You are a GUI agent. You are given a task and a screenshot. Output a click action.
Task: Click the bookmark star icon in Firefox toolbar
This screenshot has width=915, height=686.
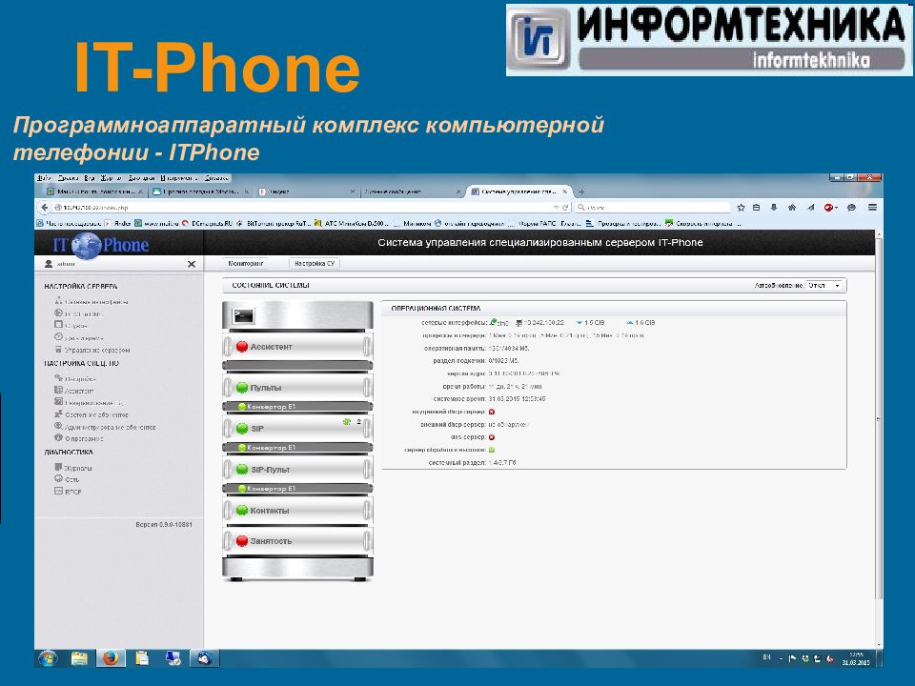click(x=741, y=207)
